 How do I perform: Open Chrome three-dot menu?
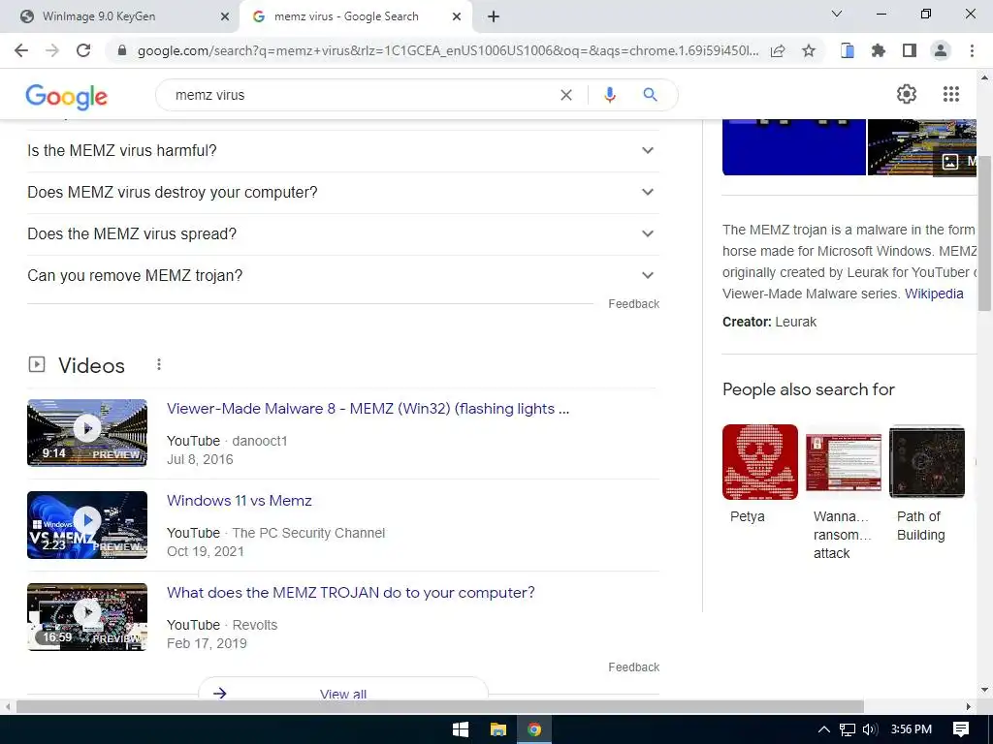point(972,50)
